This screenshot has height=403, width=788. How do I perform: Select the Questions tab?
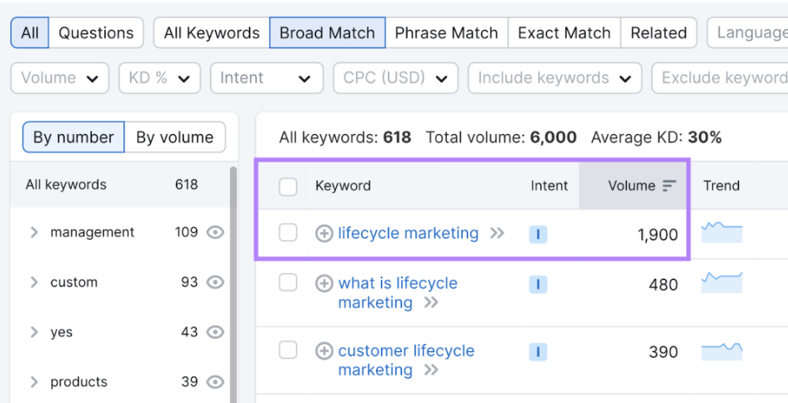coord(96,33)
